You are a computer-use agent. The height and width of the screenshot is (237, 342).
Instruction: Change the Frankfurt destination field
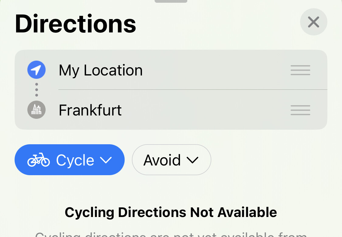[90, 110]
